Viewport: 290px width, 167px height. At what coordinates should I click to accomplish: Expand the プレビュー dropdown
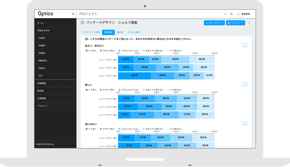(235, 23)
